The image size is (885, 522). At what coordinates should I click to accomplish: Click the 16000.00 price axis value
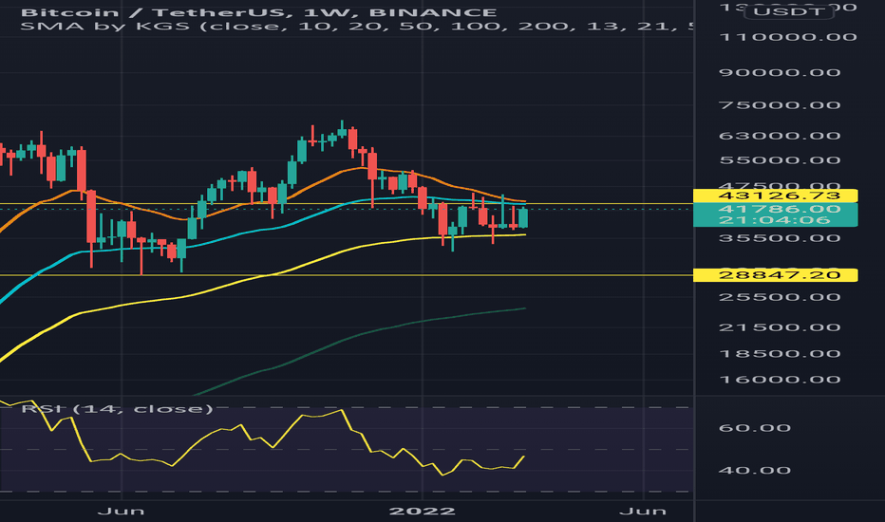(780, 380)
